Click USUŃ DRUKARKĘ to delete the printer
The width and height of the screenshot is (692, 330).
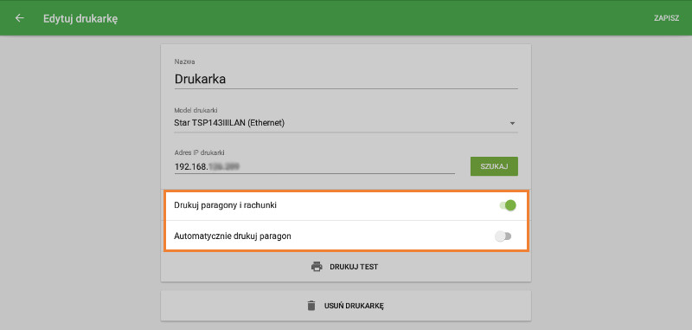point(354,306)
